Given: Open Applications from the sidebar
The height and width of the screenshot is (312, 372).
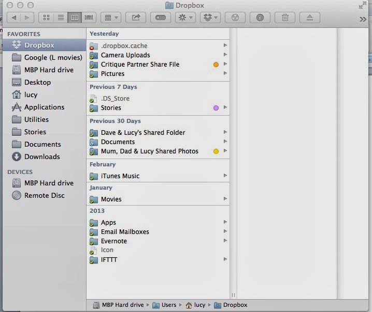Looking at the screenshot, I should (x=45, y=107).
